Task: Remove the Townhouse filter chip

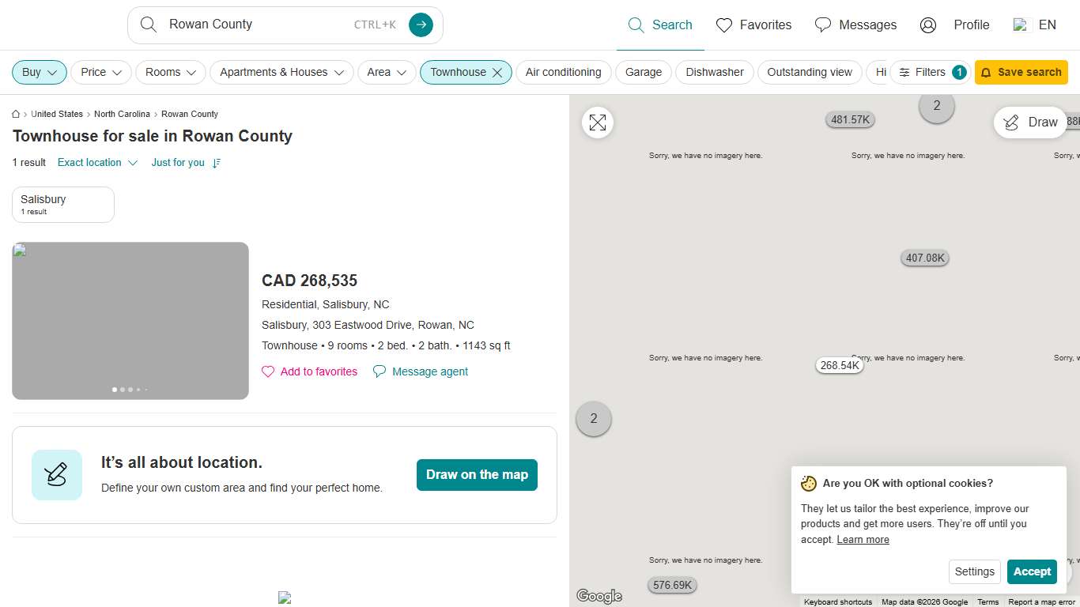Action: (x=497, y=73)
